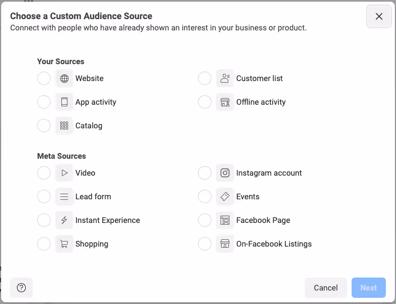
Task: Choose the Events radio button
Action: click(205, 196)
